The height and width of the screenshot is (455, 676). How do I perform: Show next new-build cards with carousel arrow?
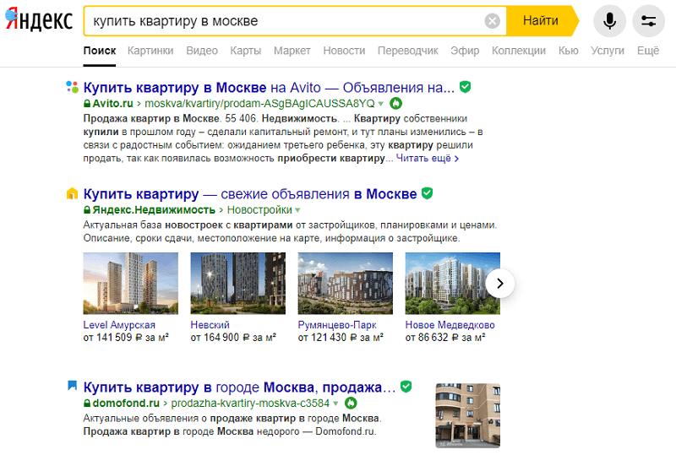(x=499, y=283)
